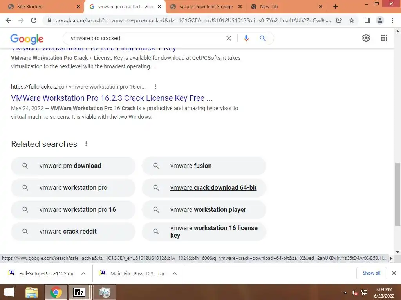Go back to the previous page
The image size is (401, 300).
coord(9,20)
